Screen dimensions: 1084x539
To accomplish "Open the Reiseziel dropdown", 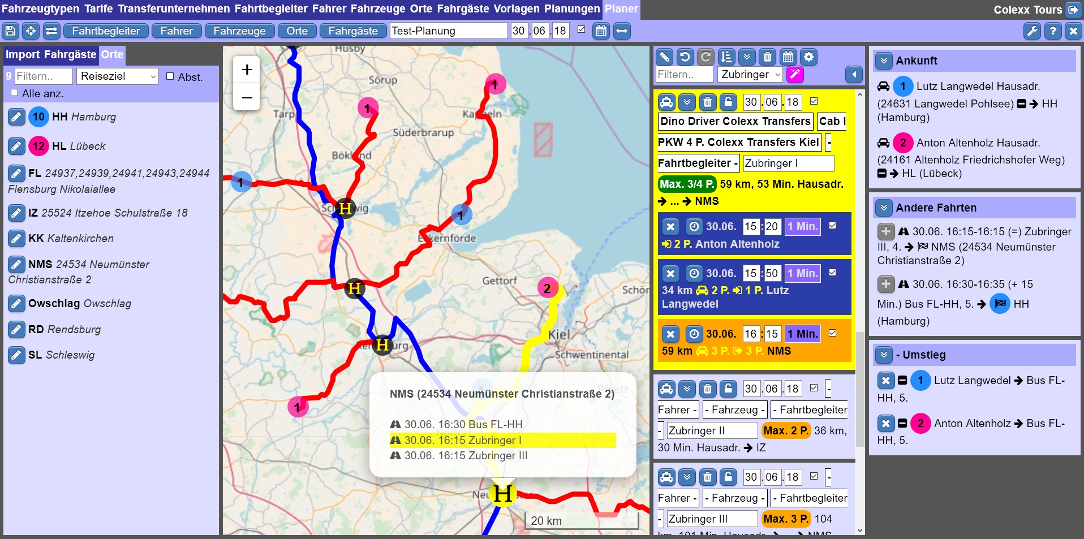I will pos(117,76).
